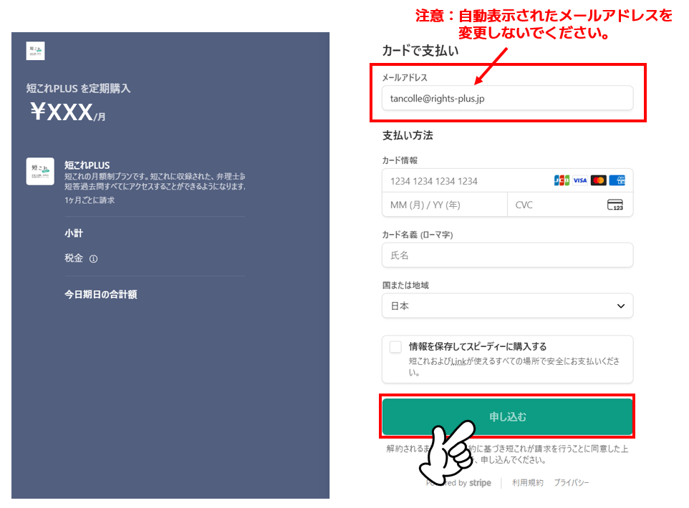Click the Mastercard brand icon

[598, 180]
